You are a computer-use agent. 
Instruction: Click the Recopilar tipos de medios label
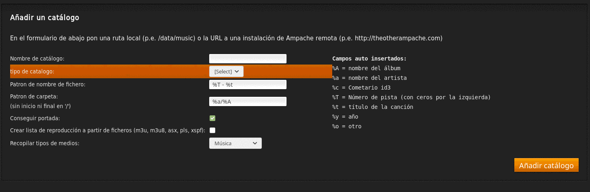(x=45, y=143)
